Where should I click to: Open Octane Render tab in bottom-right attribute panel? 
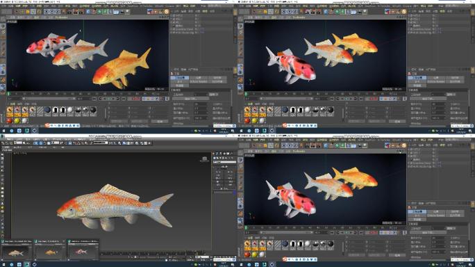coord(436,215)
